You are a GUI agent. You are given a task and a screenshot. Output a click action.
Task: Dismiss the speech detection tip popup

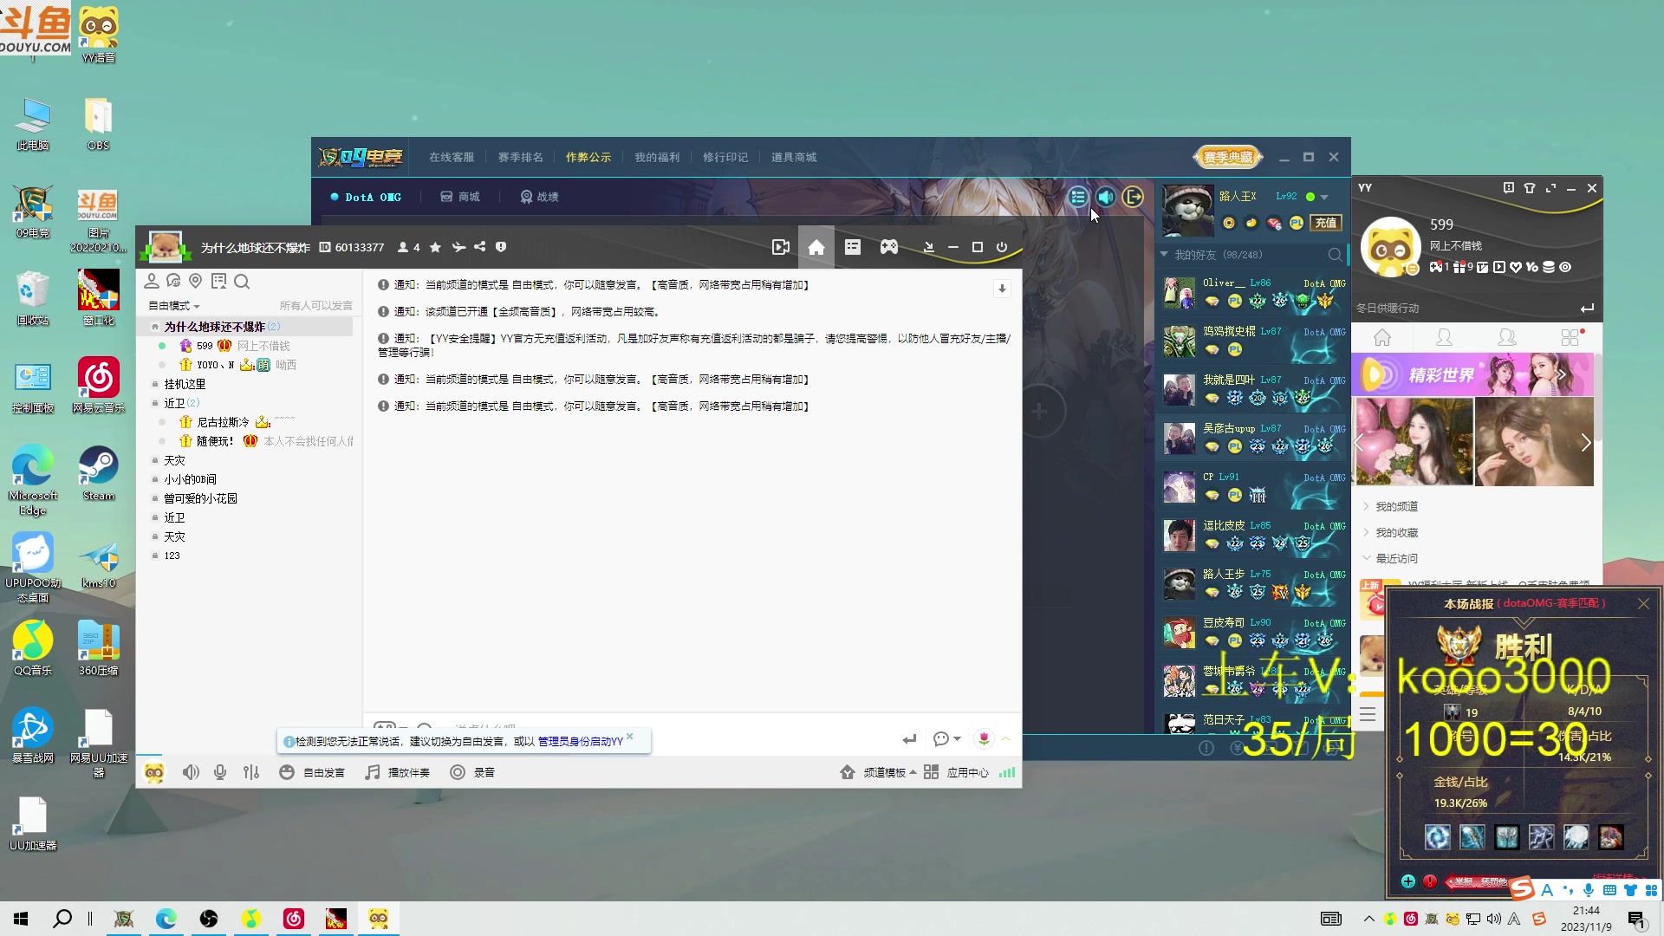point(630,737)
